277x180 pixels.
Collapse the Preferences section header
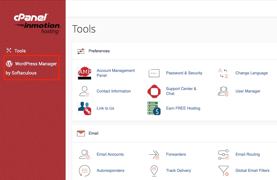pyautogui.click(x=174, y=51)
